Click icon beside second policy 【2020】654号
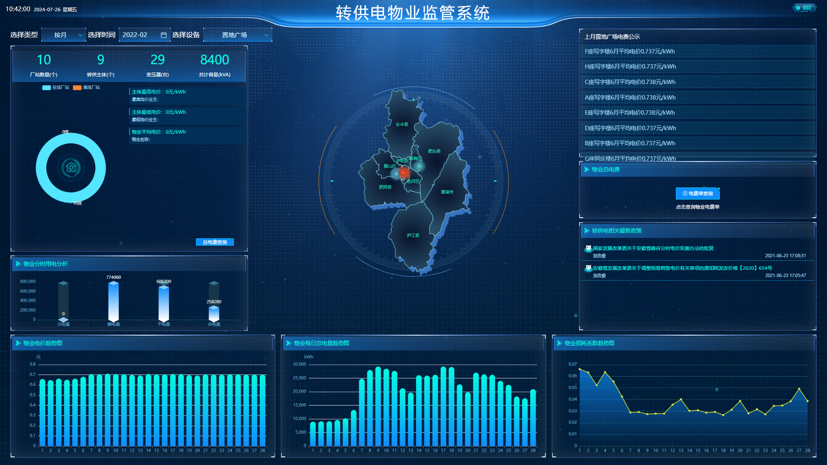This screenshot has width=827, height=465. (588, 268)
